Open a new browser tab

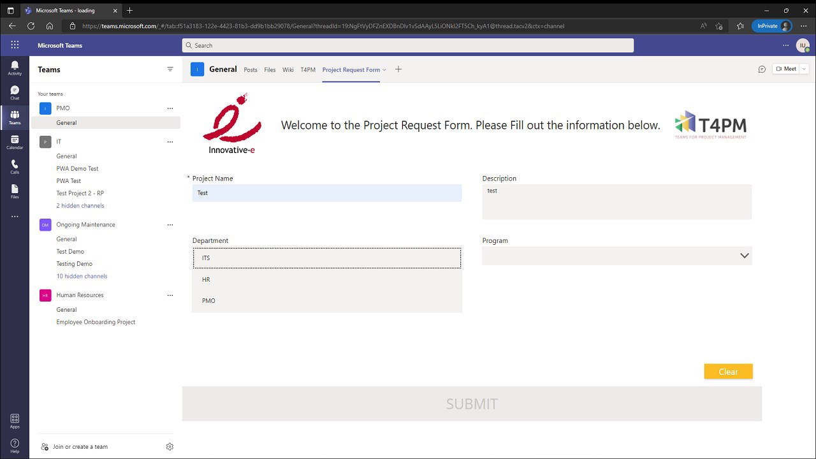pos(129,10)
